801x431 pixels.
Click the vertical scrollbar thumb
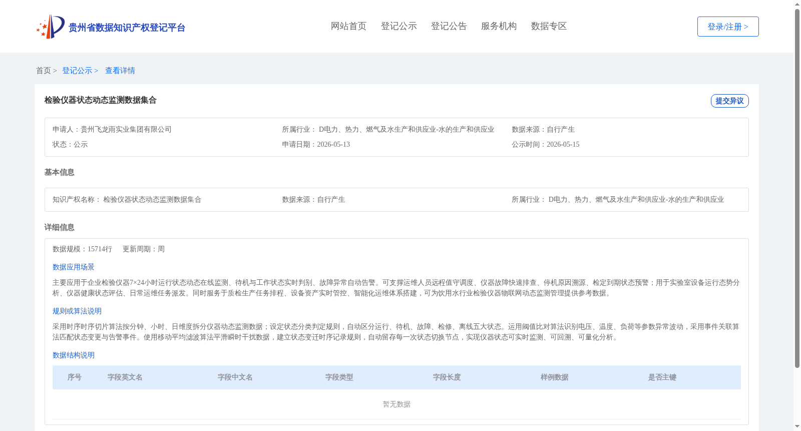797,188
